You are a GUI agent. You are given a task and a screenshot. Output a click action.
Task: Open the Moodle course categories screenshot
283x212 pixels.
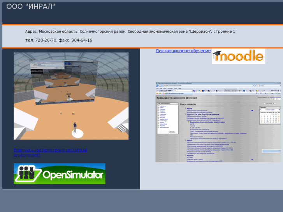coord(219,122)
